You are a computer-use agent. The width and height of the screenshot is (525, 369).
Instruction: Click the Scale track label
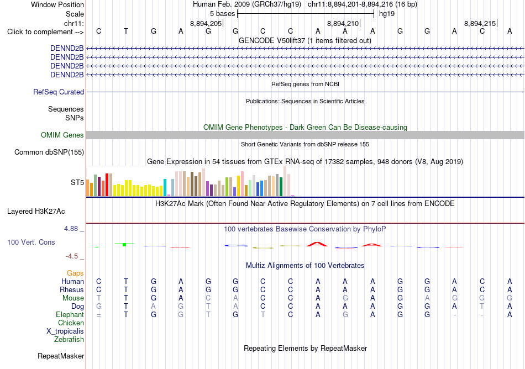point(75,14)
